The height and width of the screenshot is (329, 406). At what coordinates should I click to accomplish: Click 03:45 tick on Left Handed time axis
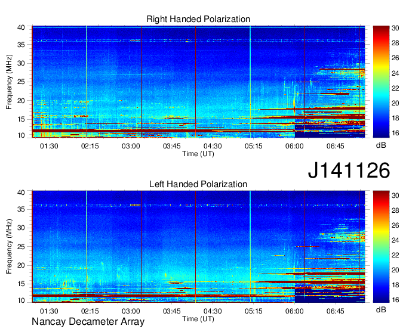click(172, 311)
